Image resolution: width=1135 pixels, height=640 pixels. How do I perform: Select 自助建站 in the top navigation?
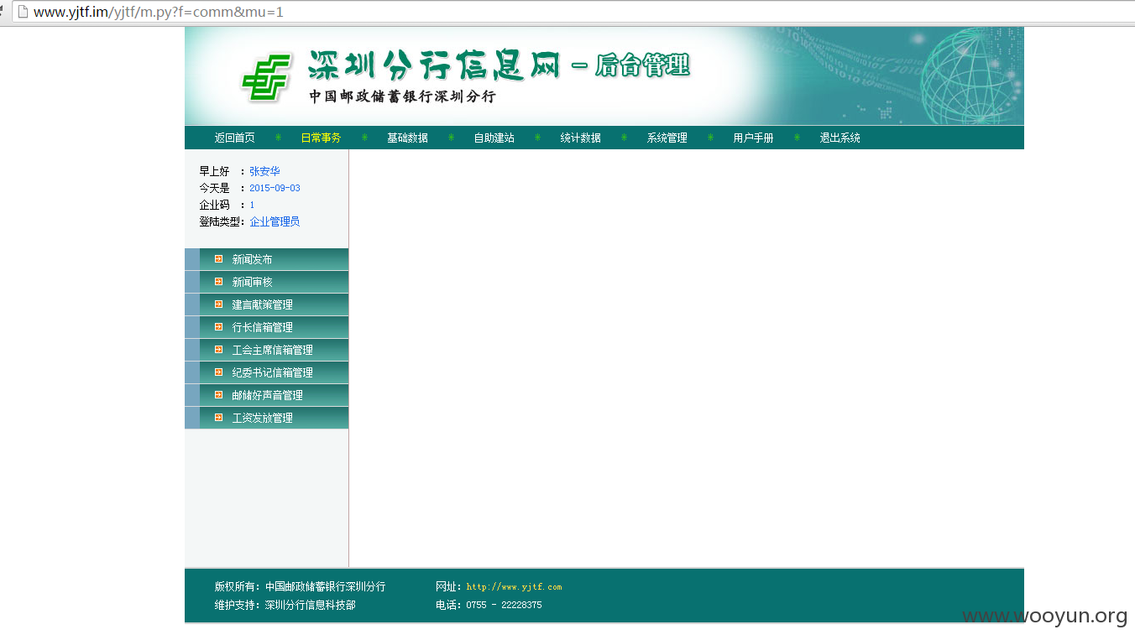pyautogui.click(x=494, y=138)
